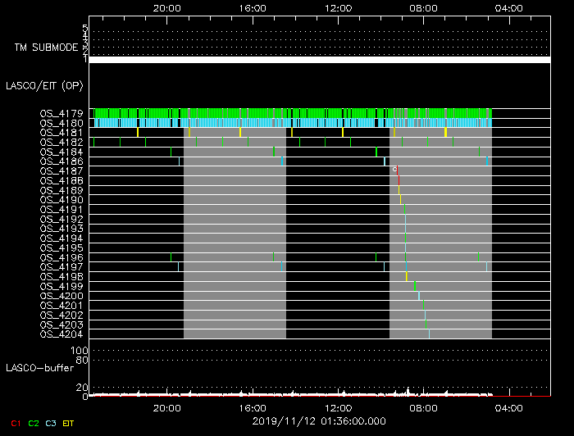Select the OS_4196 row label

[61, 257]
